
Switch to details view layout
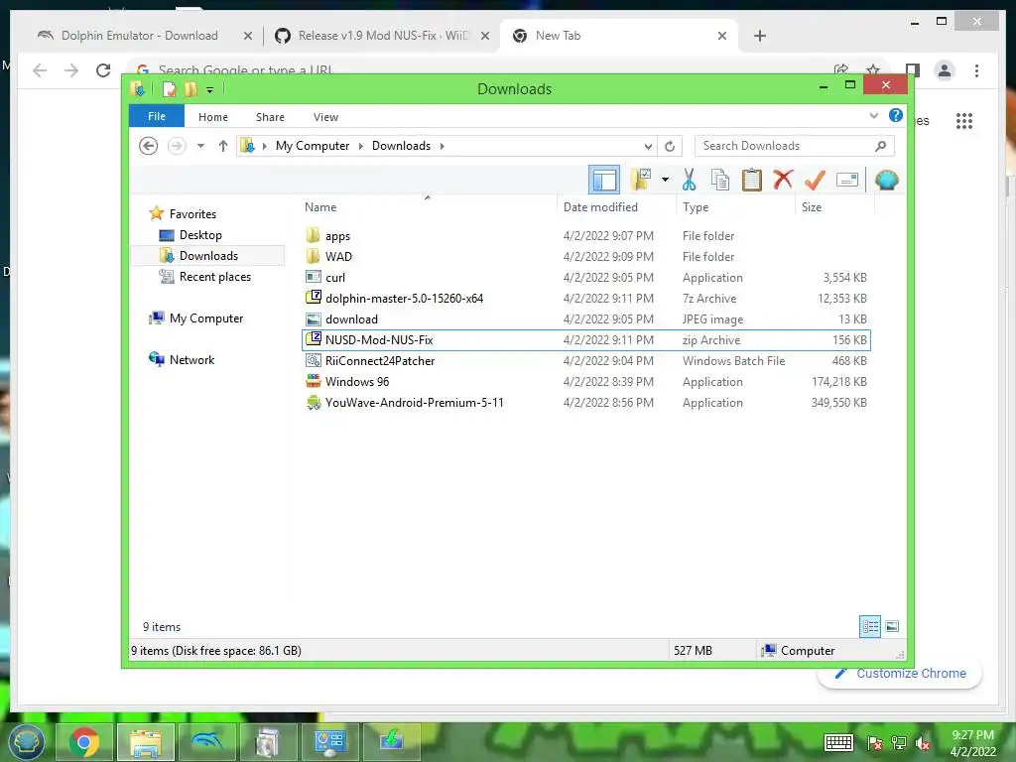(869, 626)
